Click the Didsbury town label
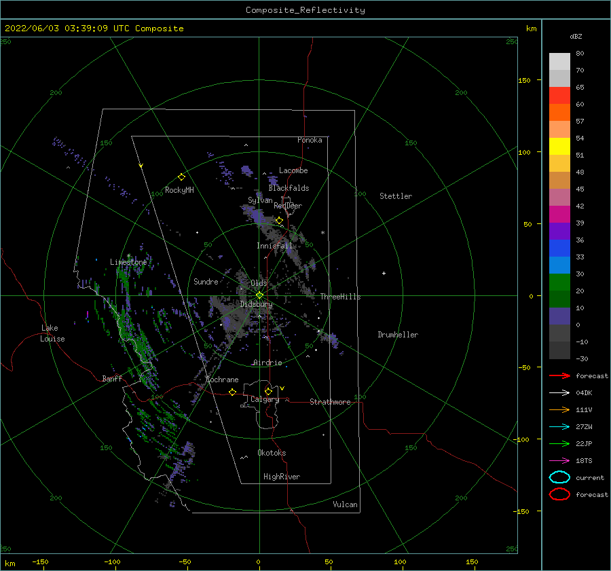The height and width of the screenshot is (571, 611). coord(257,304)
